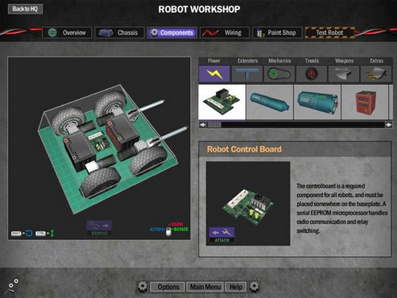The width and height of the screenshot is (397, 298).
Task: Select the Extenders category T-bar icon
Action: (247, 74)
